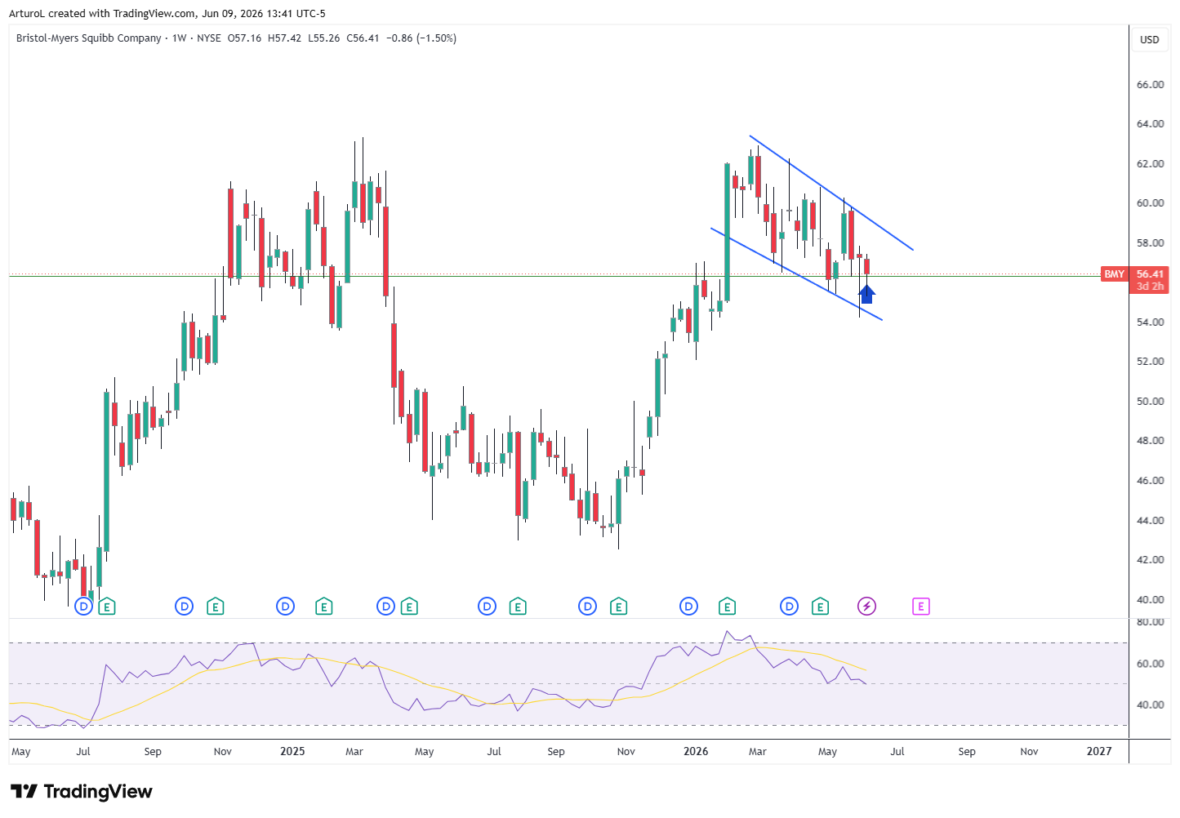Select the close value C56.41
Image resolution: width=1180 pixels, height=818 pixels.
tap(363, 38)
